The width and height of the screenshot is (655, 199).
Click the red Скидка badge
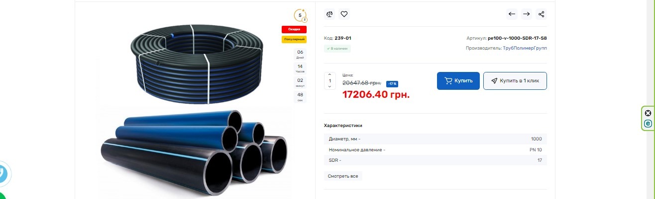tap(294, 29)
